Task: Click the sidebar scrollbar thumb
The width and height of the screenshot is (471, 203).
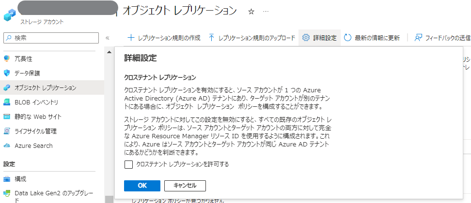Action: 110,200
